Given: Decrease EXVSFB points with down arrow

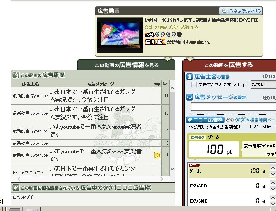Looking at the screenshot, I should tap(273, 189).
